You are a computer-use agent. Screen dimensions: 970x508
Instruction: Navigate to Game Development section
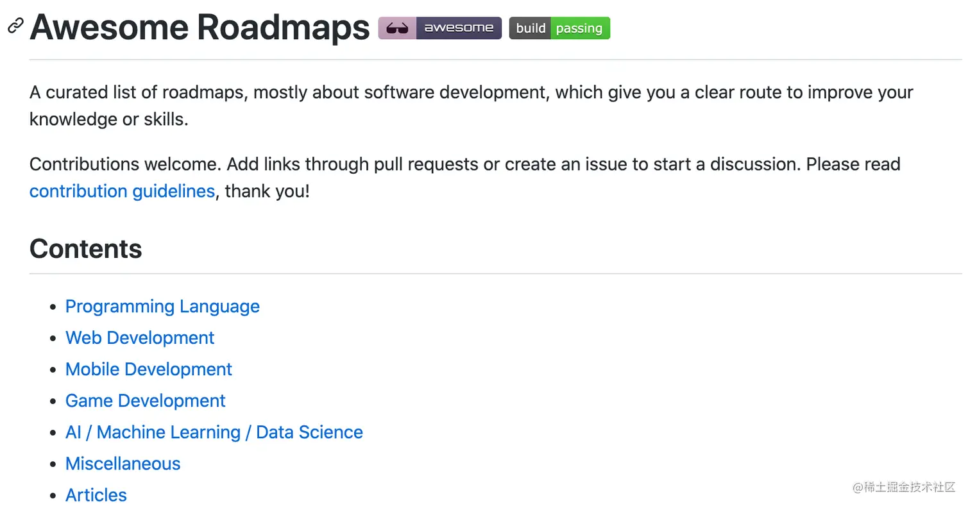coord(146,401)
